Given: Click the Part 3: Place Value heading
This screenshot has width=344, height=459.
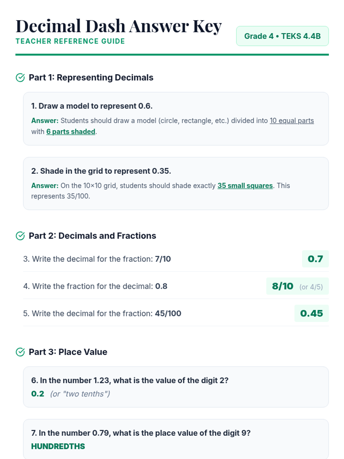Looking at the screenshot, I should [x=68, y=352].
